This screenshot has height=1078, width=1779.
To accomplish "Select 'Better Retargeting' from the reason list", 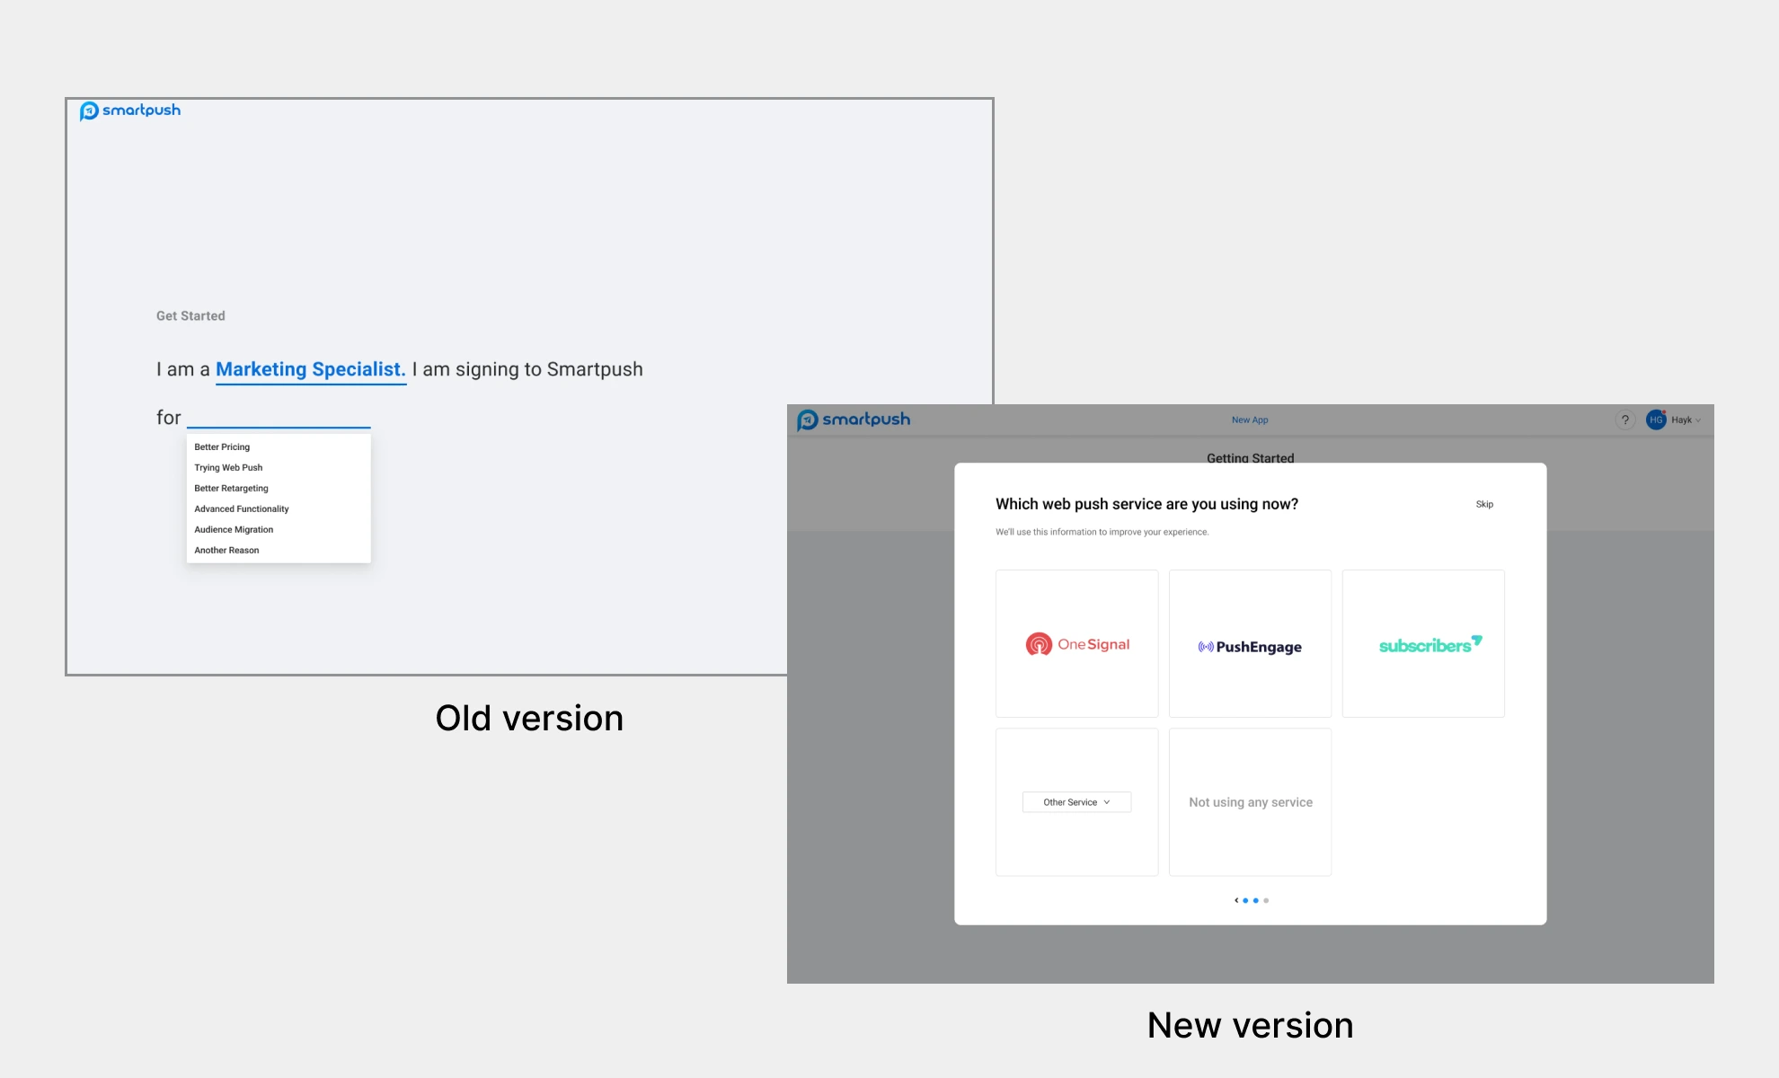I will (231, 488).
